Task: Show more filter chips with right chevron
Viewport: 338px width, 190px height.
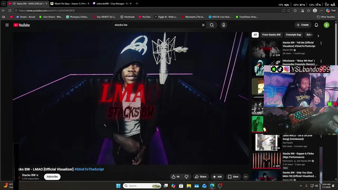Action: [318, 36]
